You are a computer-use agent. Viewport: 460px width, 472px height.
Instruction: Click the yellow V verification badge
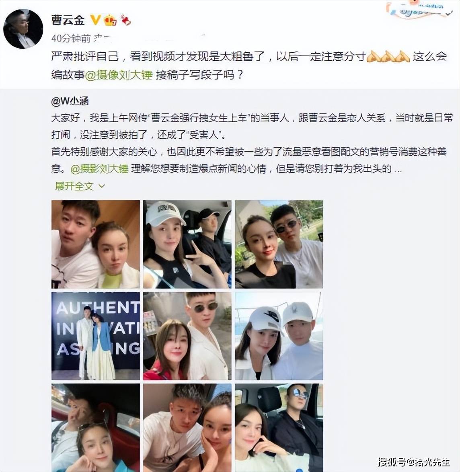[x=95, y=20]
